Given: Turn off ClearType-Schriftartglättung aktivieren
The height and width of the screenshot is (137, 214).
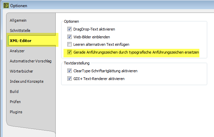Looking at the screenshot, I should tap(70, 71).
